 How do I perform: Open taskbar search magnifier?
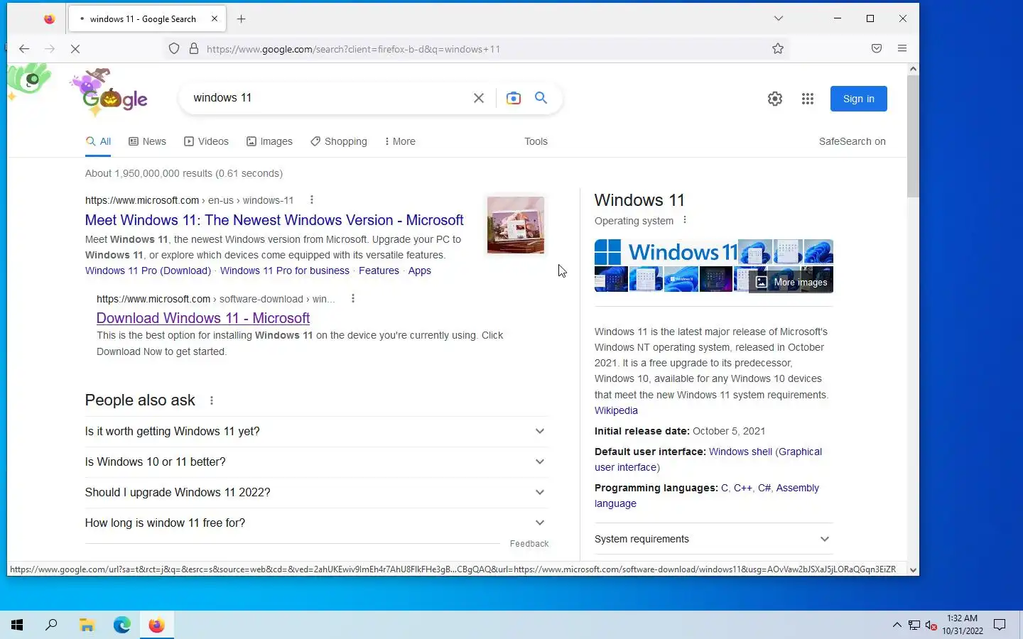coord(51,625)
